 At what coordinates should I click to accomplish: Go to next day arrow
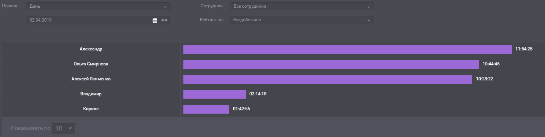click(x=166, y=20)
